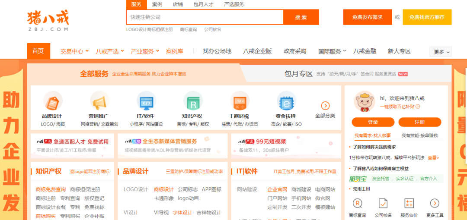
Task: Open 八戒金融 in the navigation bar
Action: tap(365, 51)
